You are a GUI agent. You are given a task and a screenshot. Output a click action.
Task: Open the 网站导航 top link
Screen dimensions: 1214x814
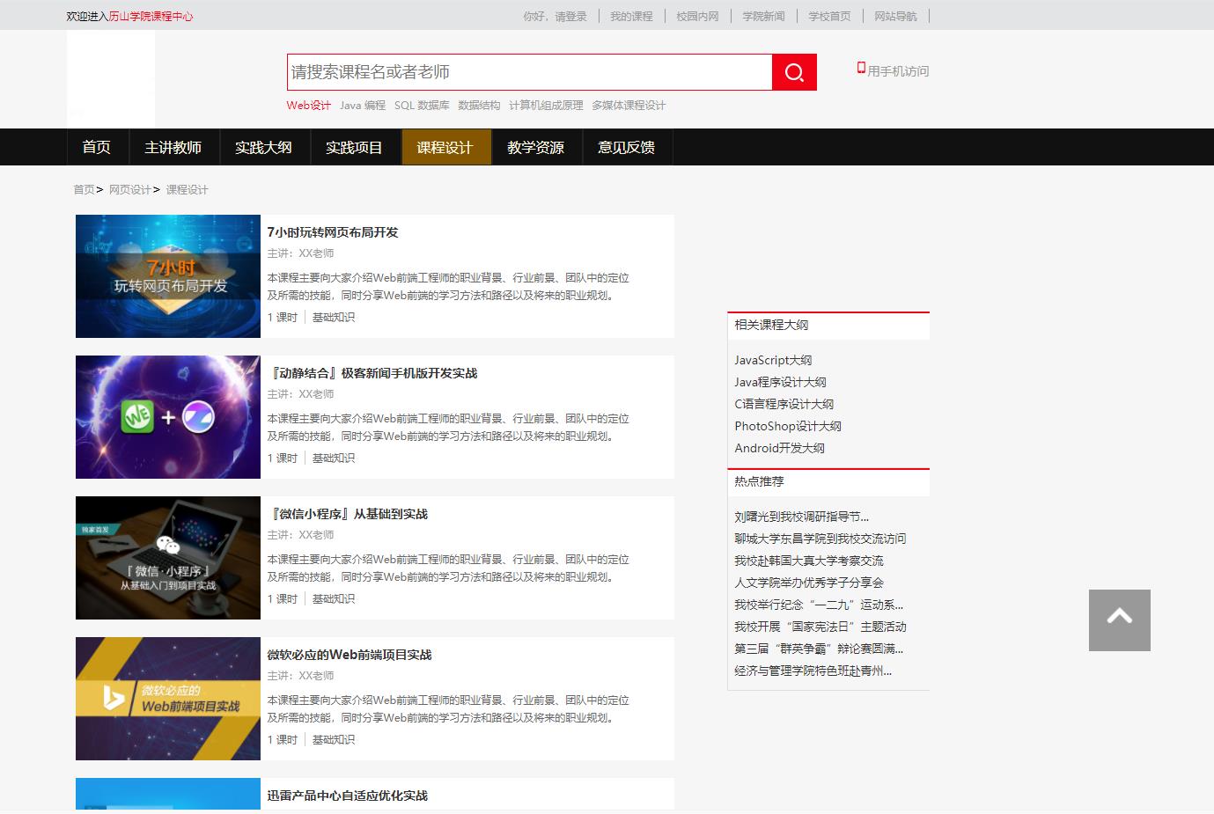pyautogui.click(x=895, y=16)
